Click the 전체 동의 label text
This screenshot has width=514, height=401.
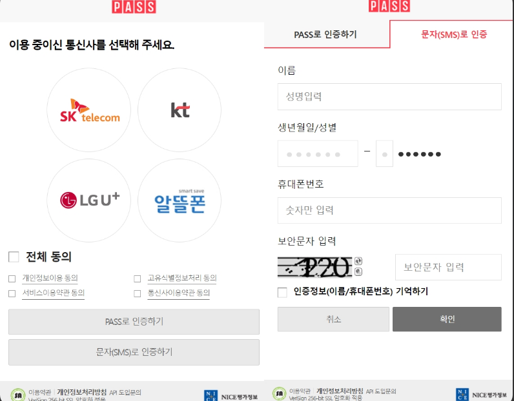click(48, 257)
